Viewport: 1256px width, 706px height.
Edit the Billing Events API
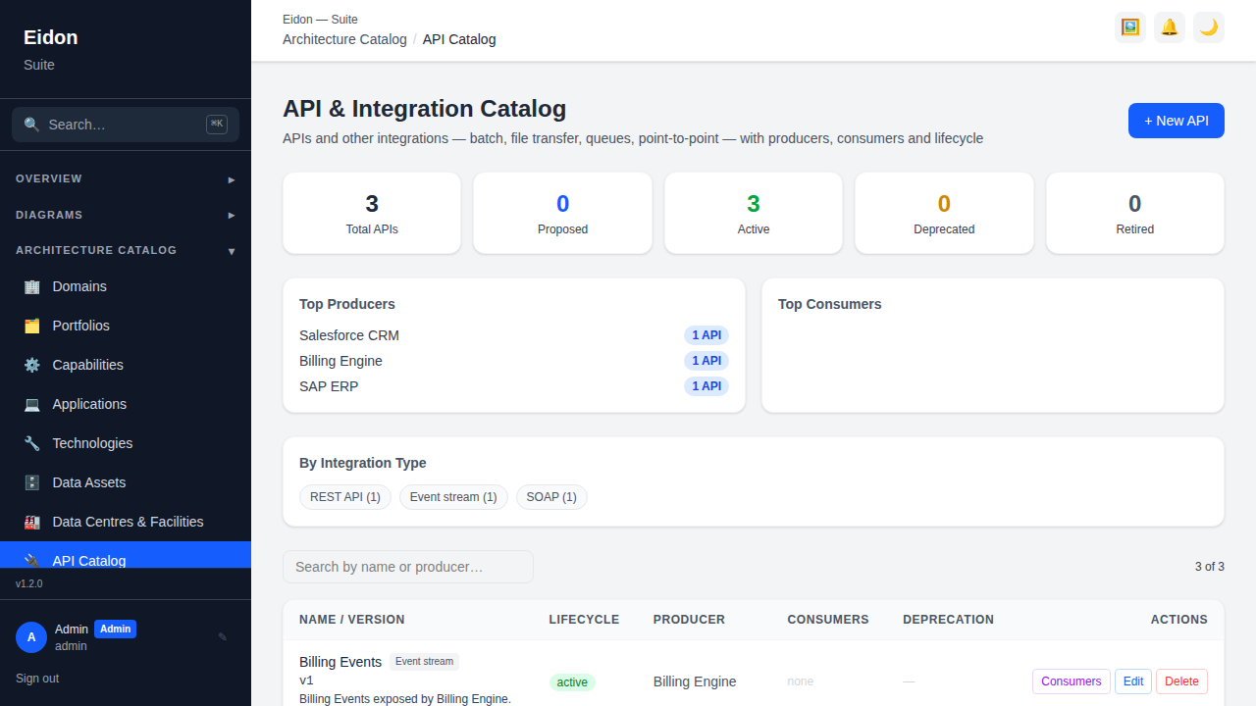pyautogui.click(x=1133, y=681)
